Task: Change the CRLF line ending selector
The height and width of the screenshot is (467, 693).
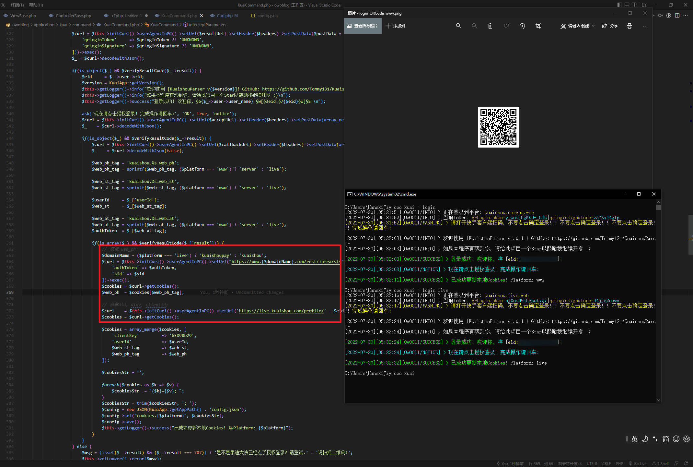Action: pyautogui.click(x=606, y=463)
